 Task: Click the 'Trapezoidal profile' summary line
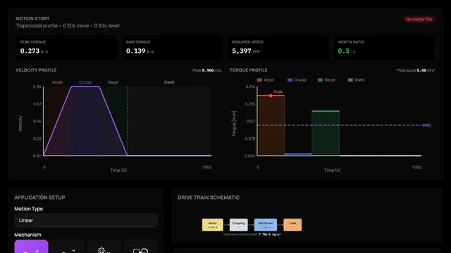[x=68, y=25]
